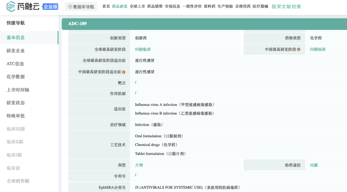
Task: Open the 医疗器械 section
Action: (x=261, y=6)
